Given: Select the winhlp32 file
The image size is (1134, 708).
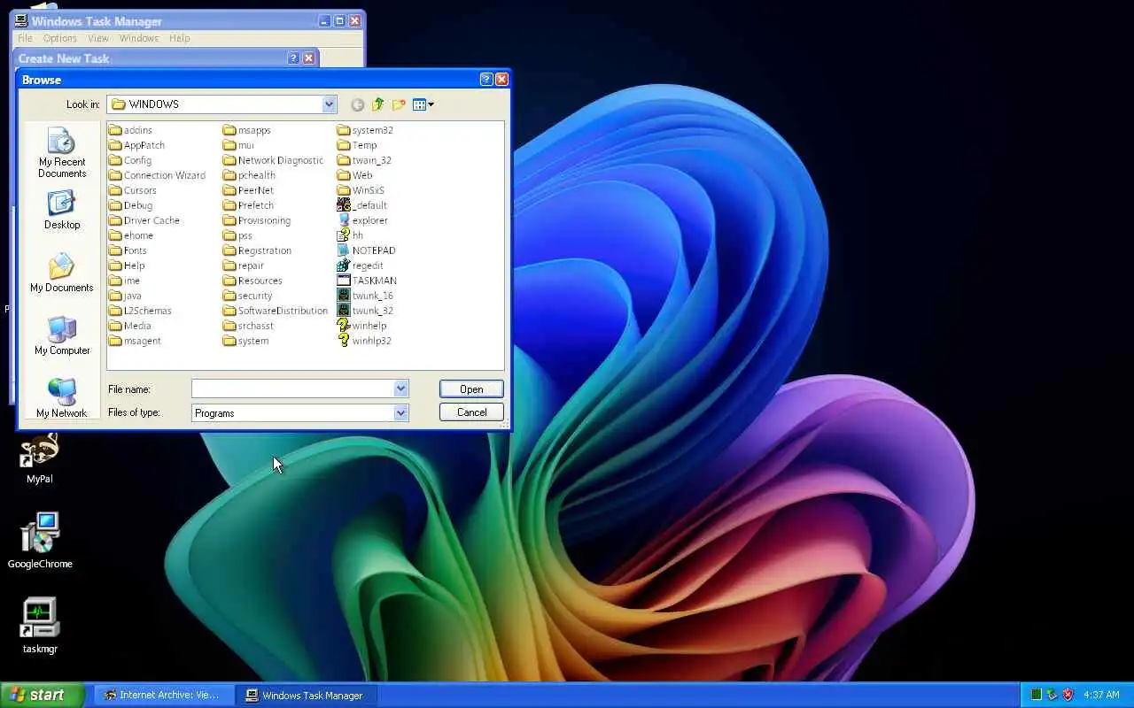Looking at the screenshot, I should pos(364,341).
